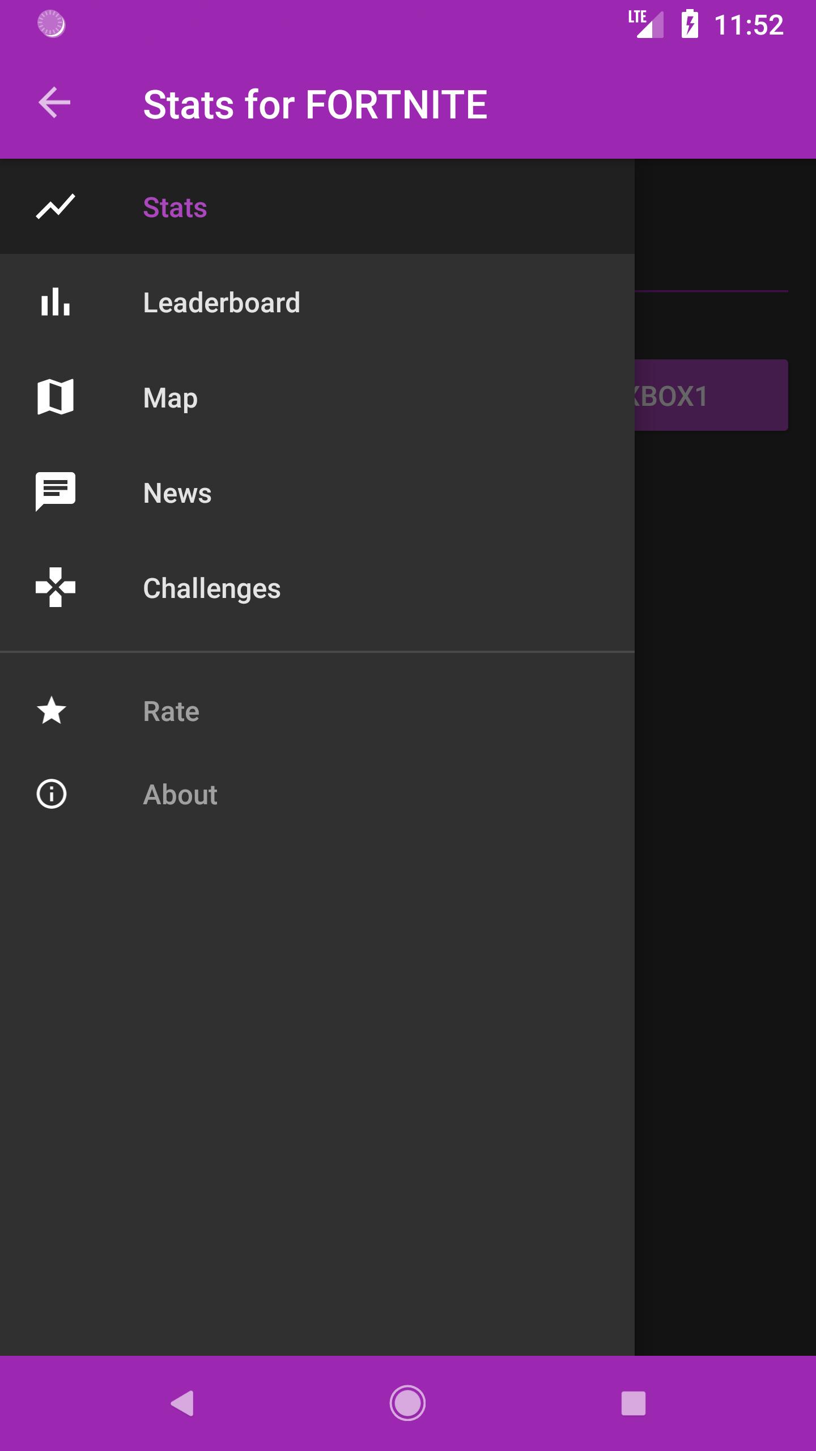This screenshot has height=1451, width=816.
Task: Open the Map menu entry
Action: point(171,398)
